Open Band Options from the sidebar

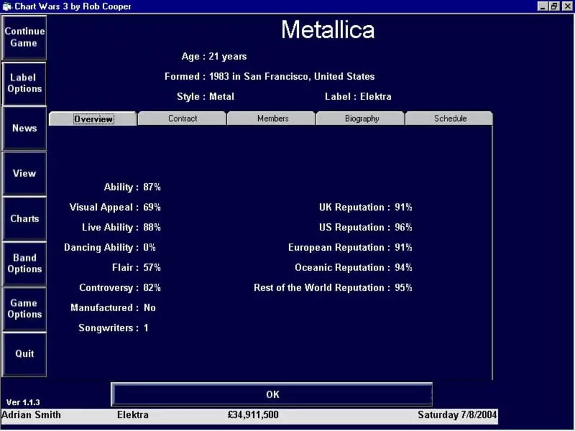tap(24, 263)
